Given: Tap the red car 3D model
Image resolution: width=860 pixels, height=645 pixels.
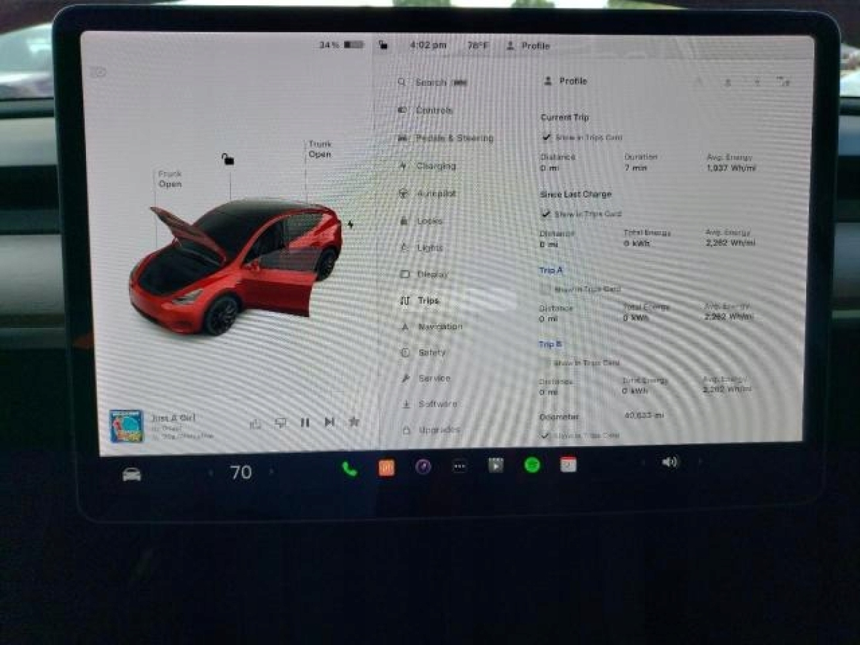Looking at the screenshot, I should coord(236,266).
